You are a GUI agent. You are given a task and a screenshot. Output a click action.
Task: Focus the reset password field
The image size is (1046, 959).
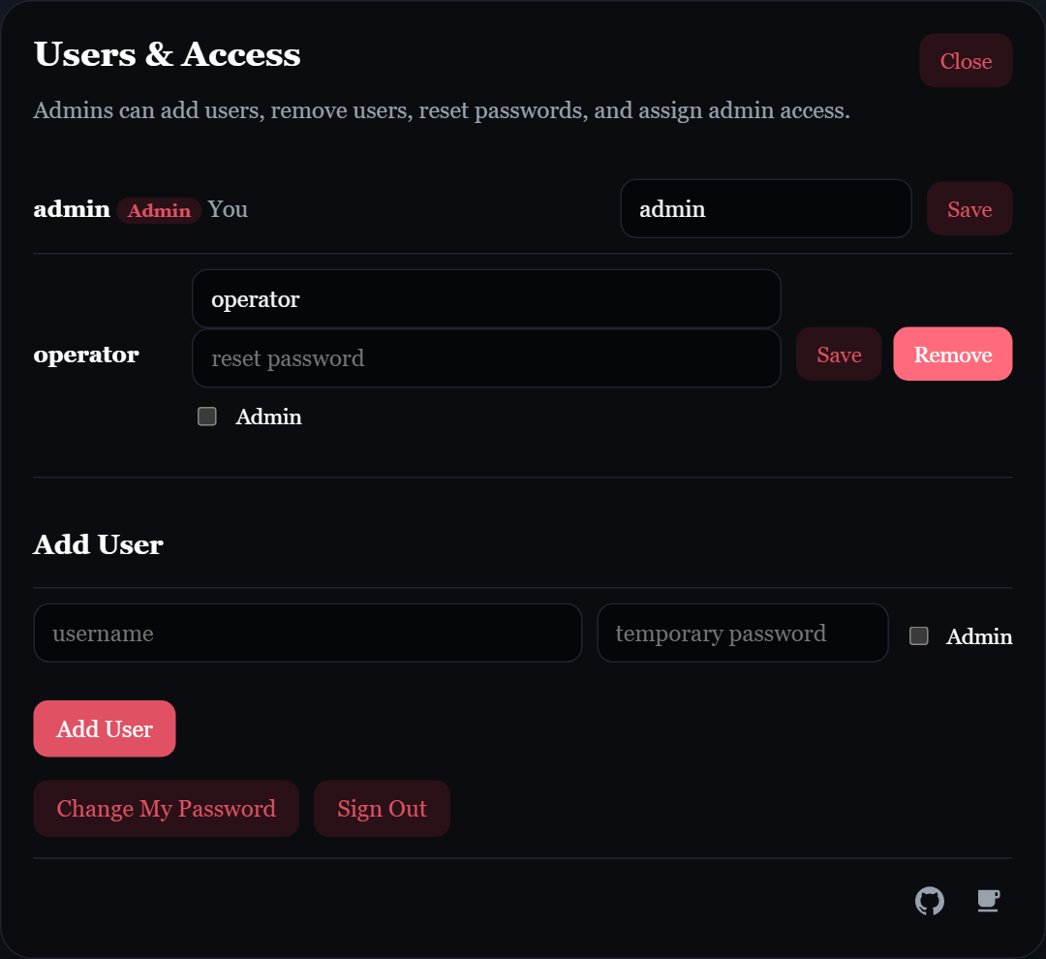486,358
